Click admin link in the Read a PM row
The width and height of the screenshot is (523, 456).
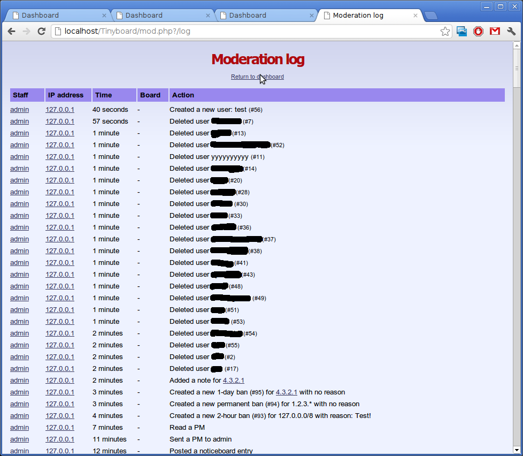pyautogui.click(x=19, y=428)
